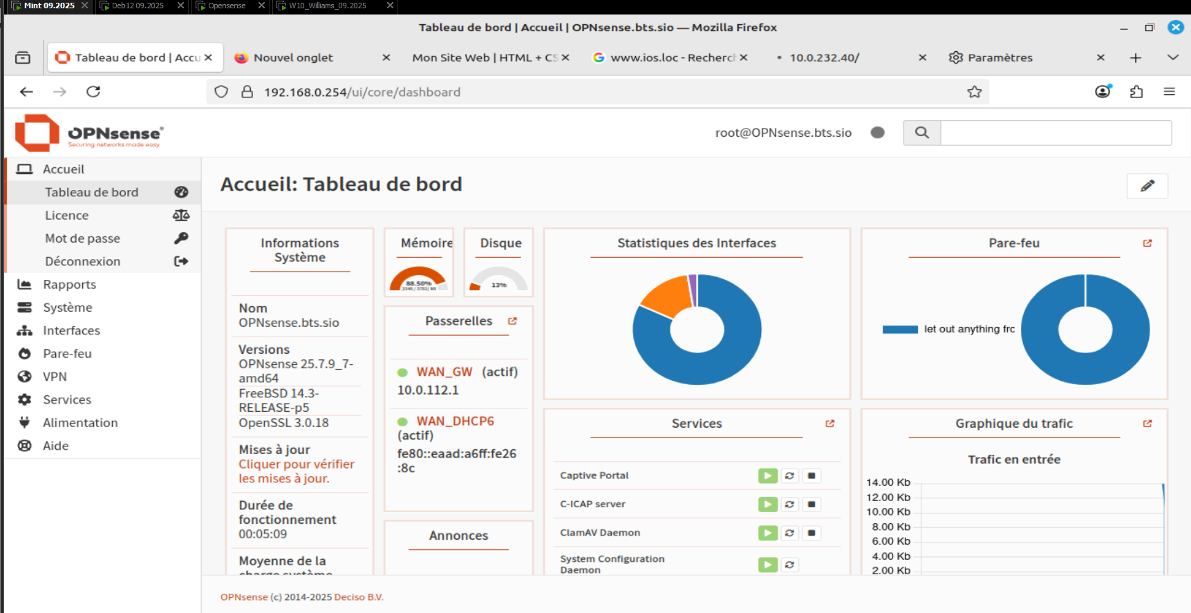Select Tableau de bord in sidebar
This screenshot has width=1191, height=613.
point(102,192)
